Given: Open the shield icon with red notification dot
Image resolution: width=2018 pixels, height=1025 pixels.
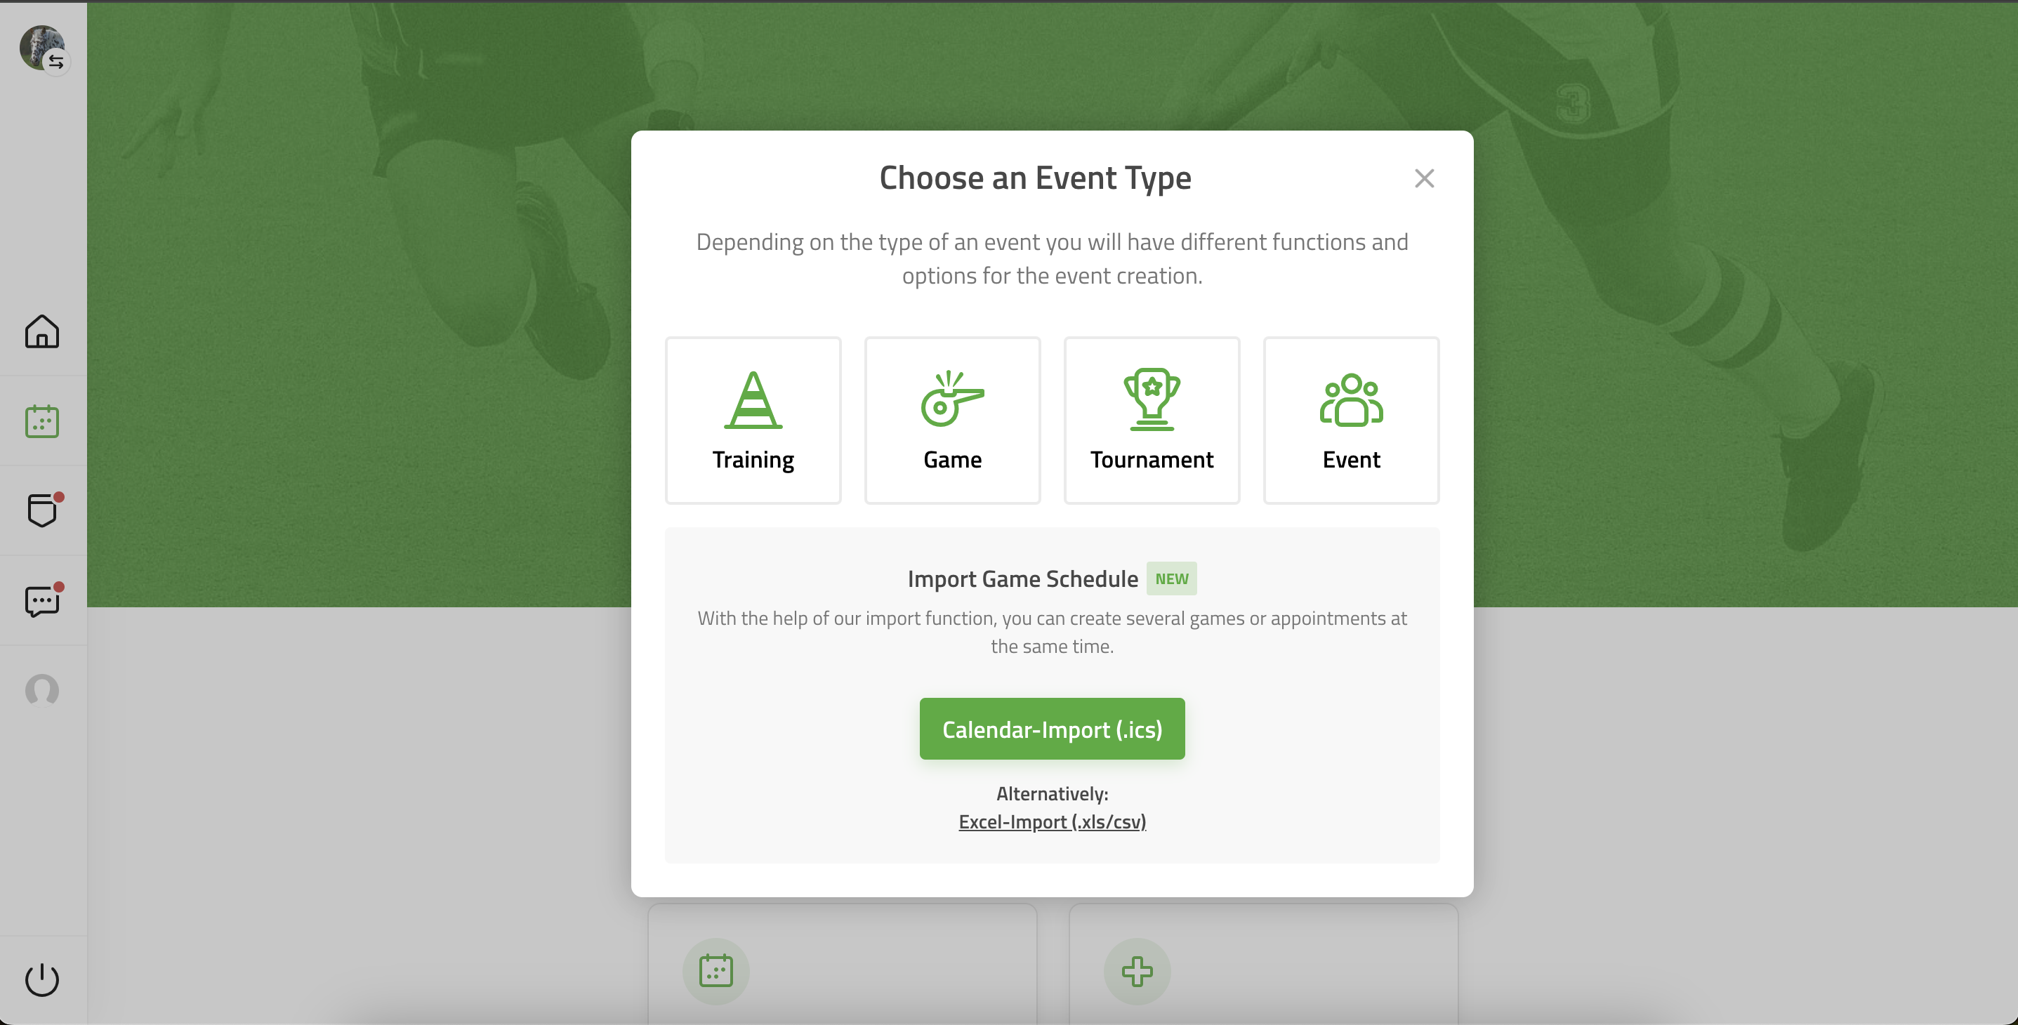Looking at the screenshot, I should pos(42,510).
